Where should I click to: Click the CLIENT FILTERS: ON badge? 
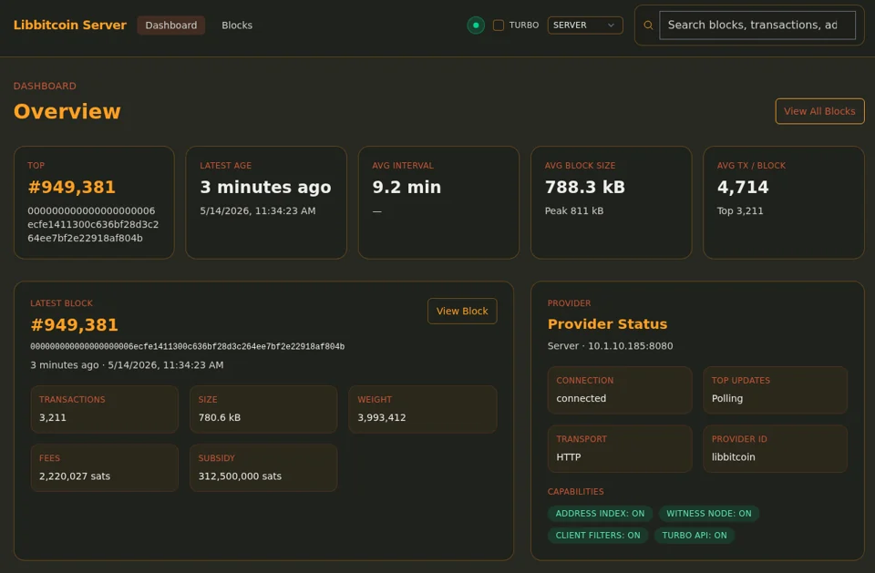click(x=598, y=535)
